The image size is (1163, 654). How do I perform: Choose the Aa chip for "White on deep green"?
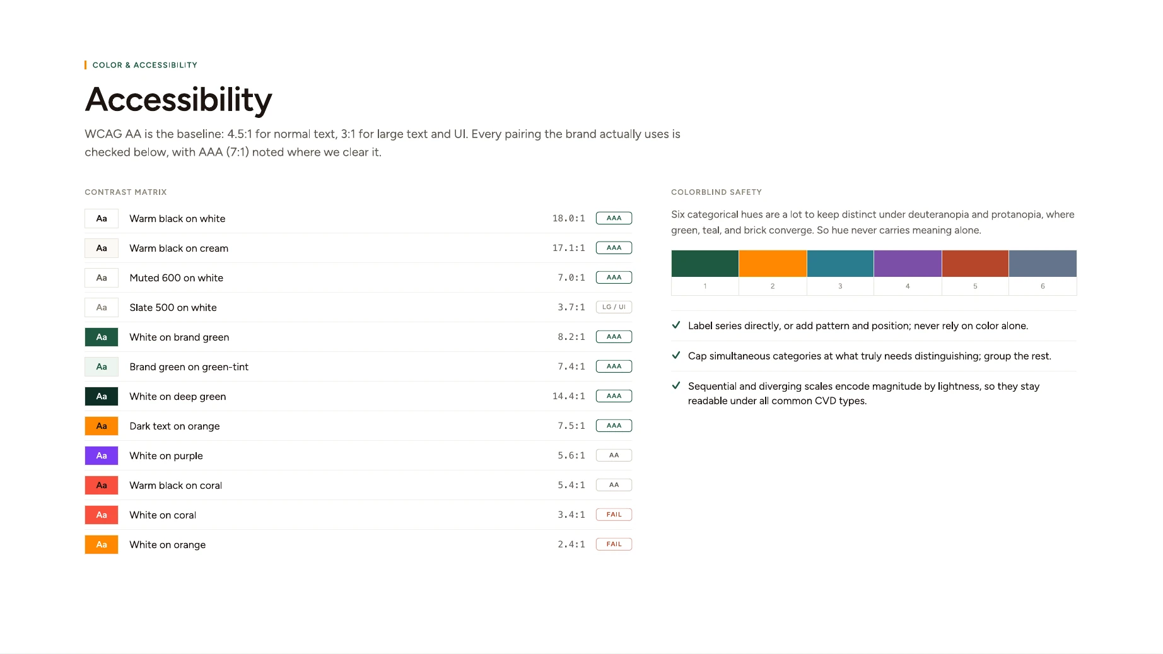[102, 397]
